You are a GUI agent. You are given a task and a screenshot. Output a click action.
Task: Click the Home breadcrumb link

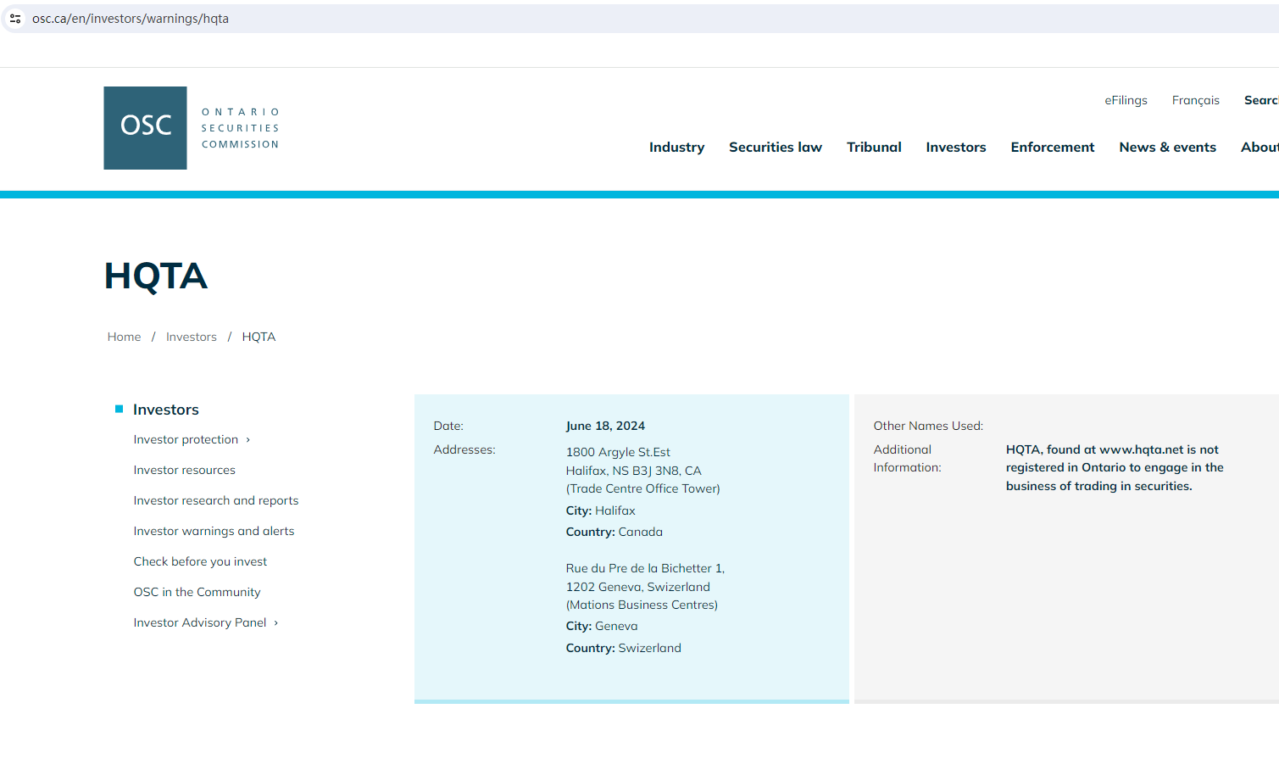(124, 338)
